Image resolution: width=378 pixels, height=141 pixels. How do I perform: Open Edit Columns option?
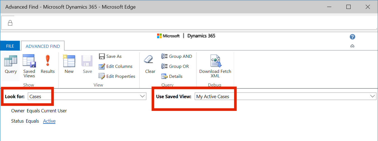tap(116, 66)
